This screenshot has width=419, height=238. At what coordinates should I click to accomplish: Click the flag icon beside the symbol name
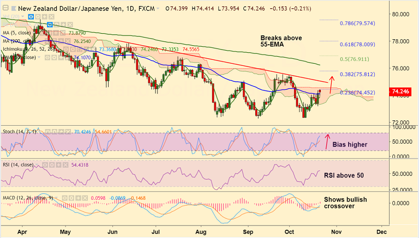click(14, 8)
